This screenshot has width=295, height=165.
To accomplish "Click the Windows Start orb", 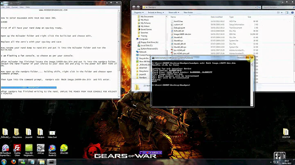I will [x=4, y=162].
